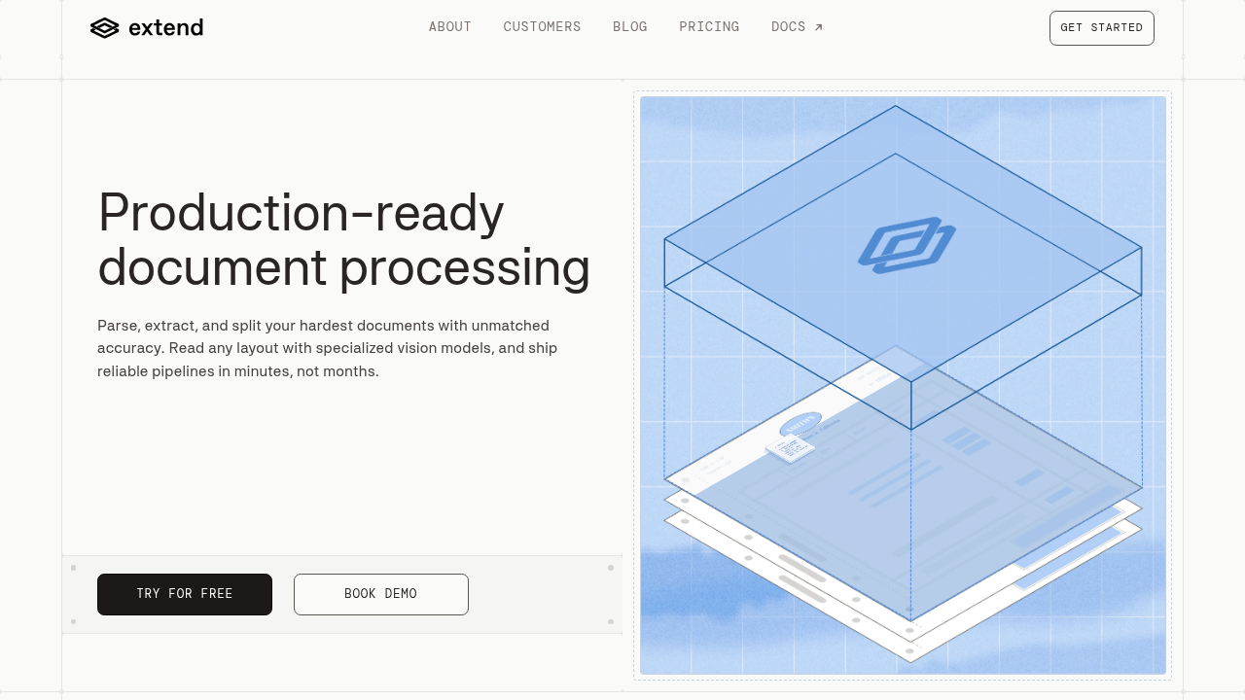Click the bottom-right corner dot of the CTA bar
The width and height of the screenshot is (1245, 700).
click(611, 621)
